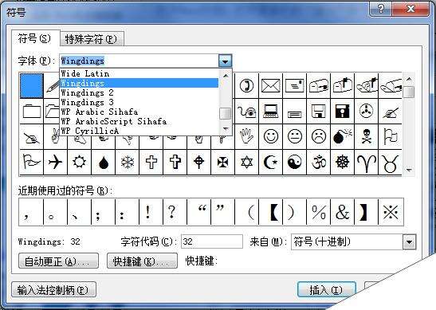
Task: Select the envelope symbol
Action: 270,85
